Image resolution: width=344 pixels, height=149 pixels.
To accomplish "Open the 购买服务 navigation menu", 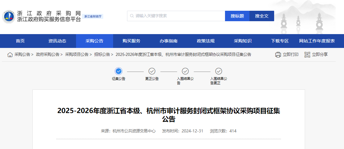I will (x=131, y=41).
